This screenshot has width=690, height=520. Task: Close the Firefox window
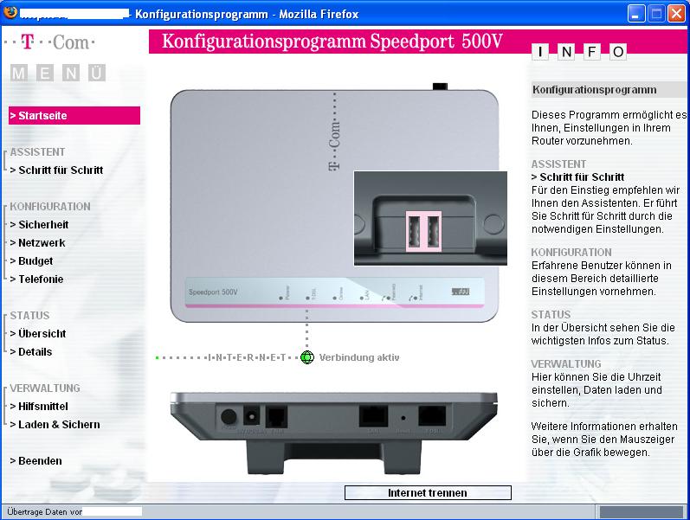click(676, 14)
